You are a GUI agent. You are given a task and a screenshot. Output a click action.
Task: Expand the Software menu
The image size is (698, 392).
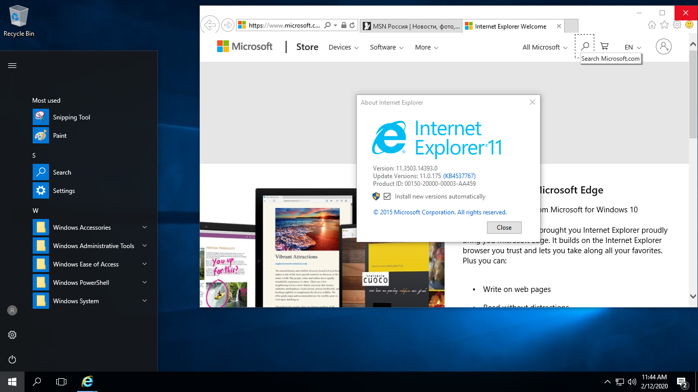(386, 47)
